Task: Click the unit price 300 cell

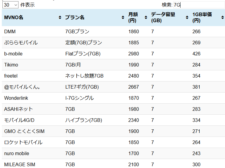Action: click(x=196, y=164)
